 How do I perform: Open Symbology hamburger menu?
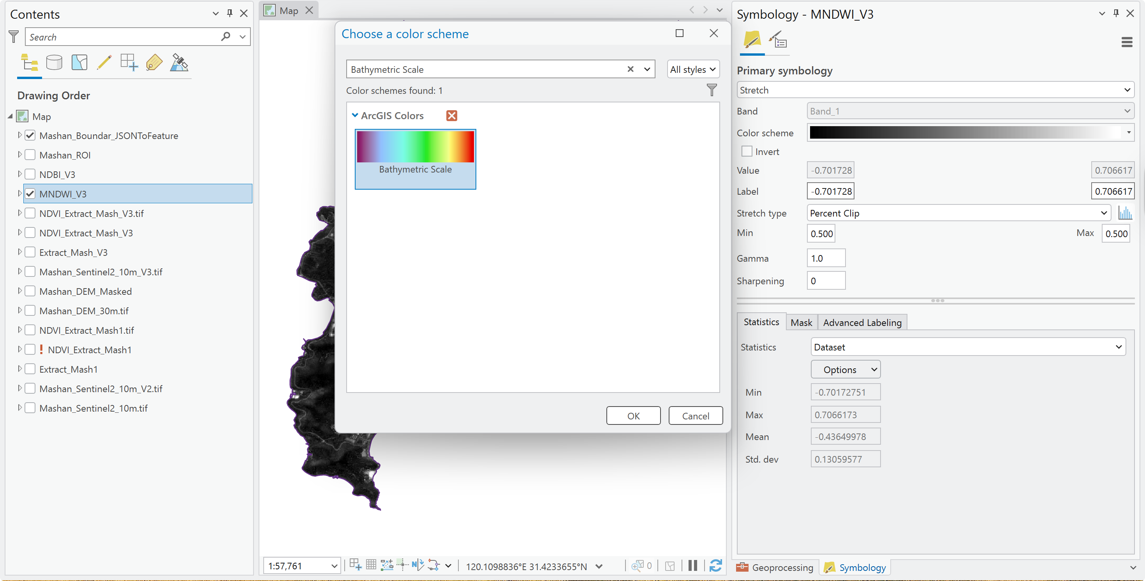pyautogui.click(x=1126, y=42)
